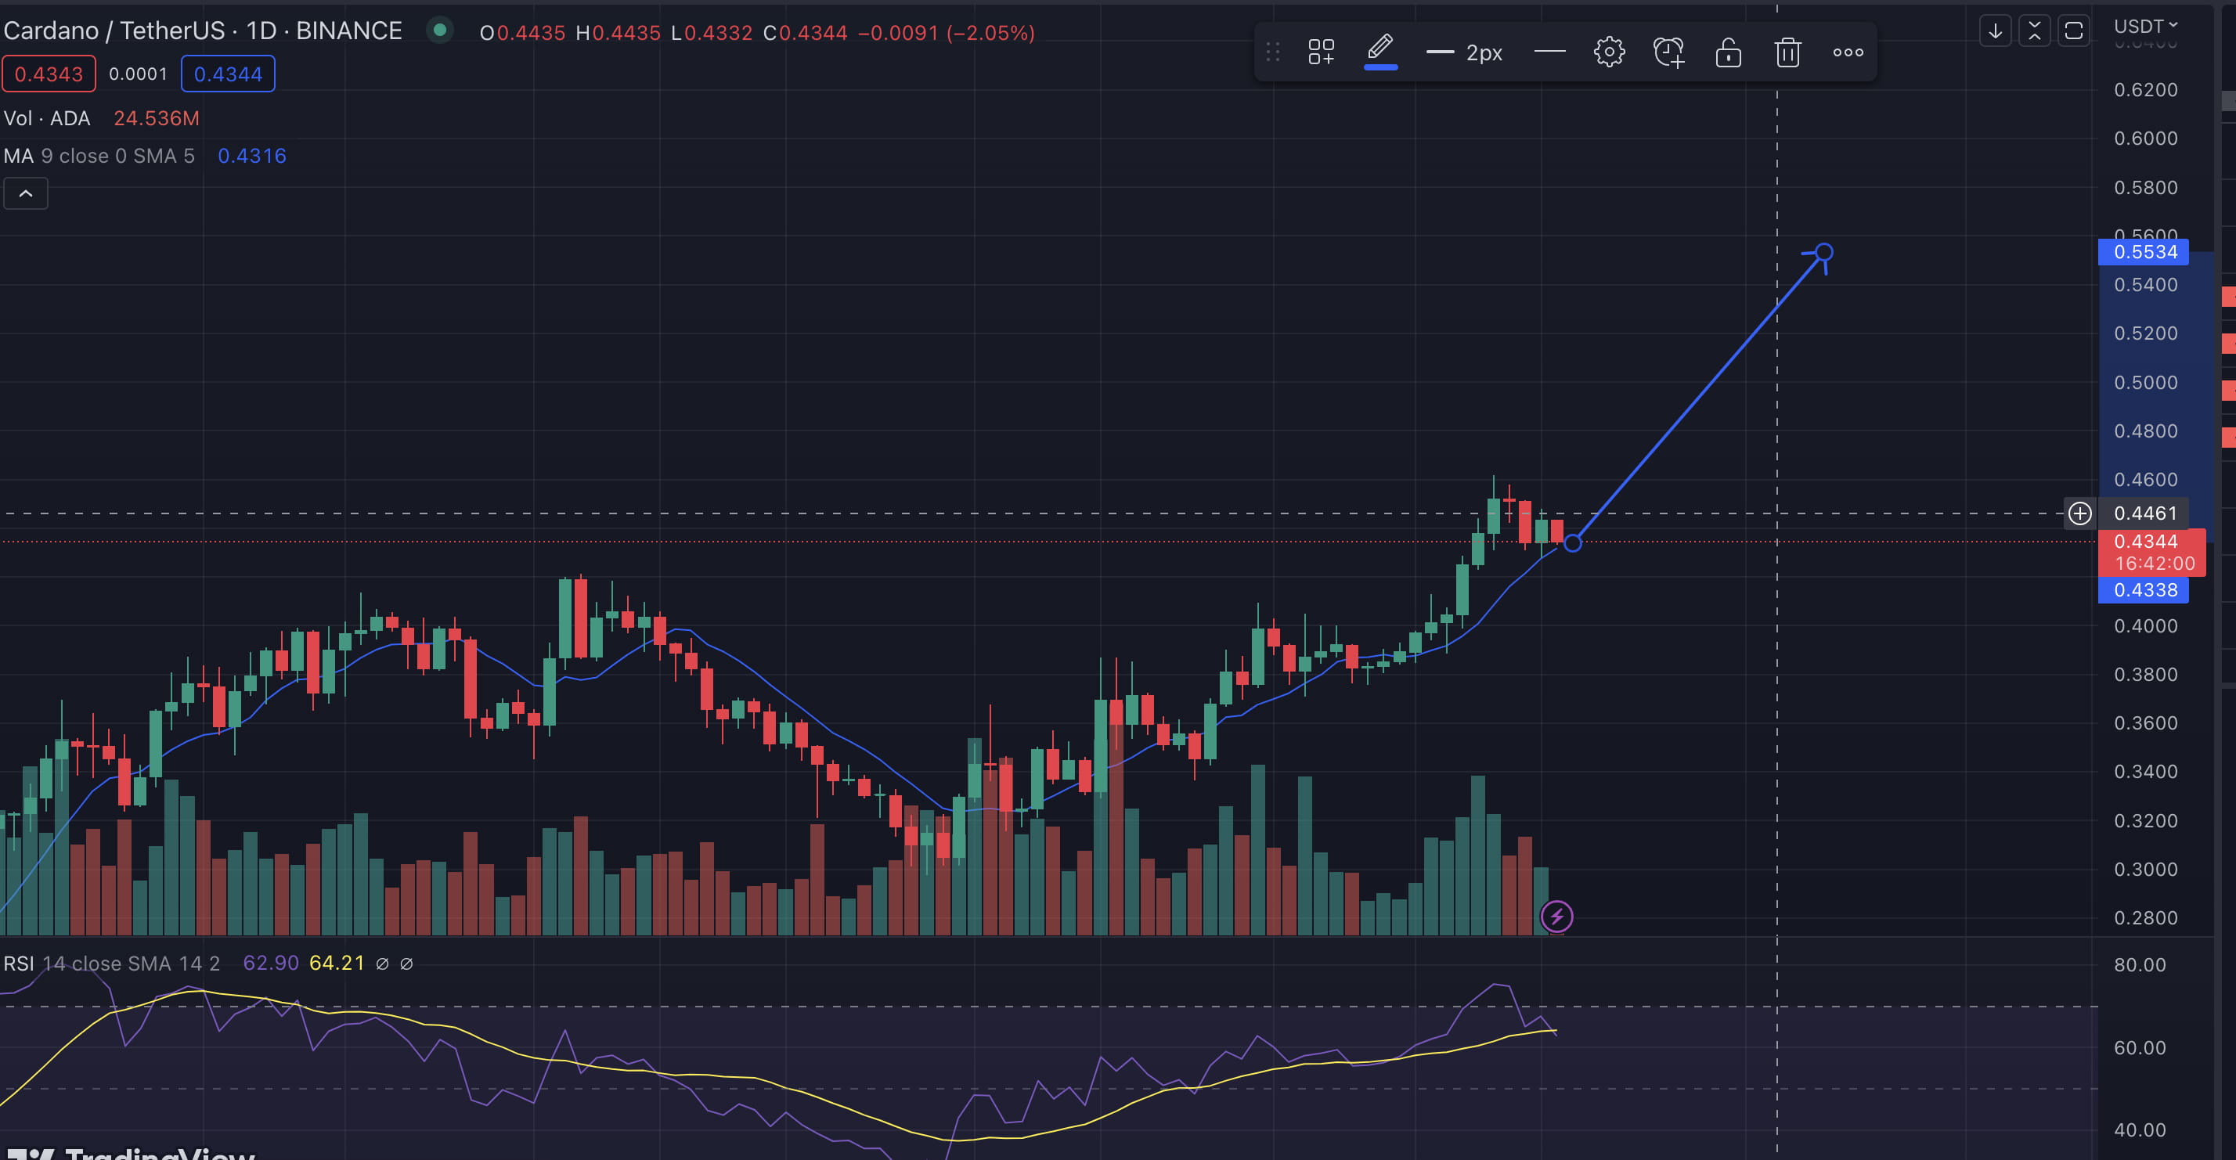Image resolution: width=2236 pixels, height=1160 pixels.
Task: Click the red sell price 0.4343
Action: pos(49,74)
